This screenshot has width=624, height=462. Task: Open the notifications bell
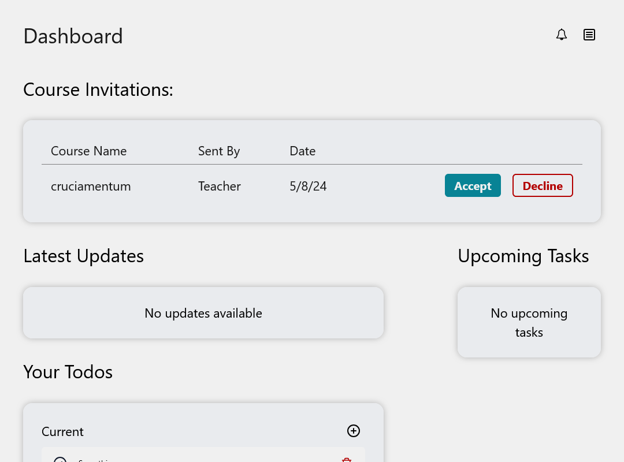(562, 35)
